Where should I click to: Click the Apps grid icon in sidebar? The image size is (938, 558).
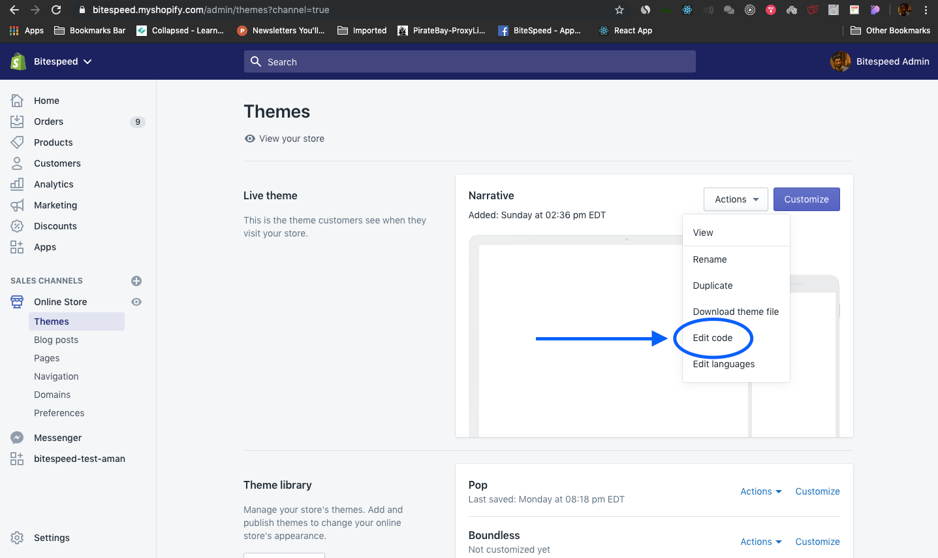click(17, 247)
